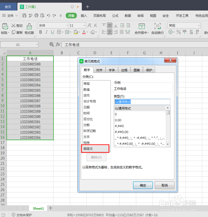208x217 pixels.
Task: Toggle italic formatting
Action: tap(47, 32)
